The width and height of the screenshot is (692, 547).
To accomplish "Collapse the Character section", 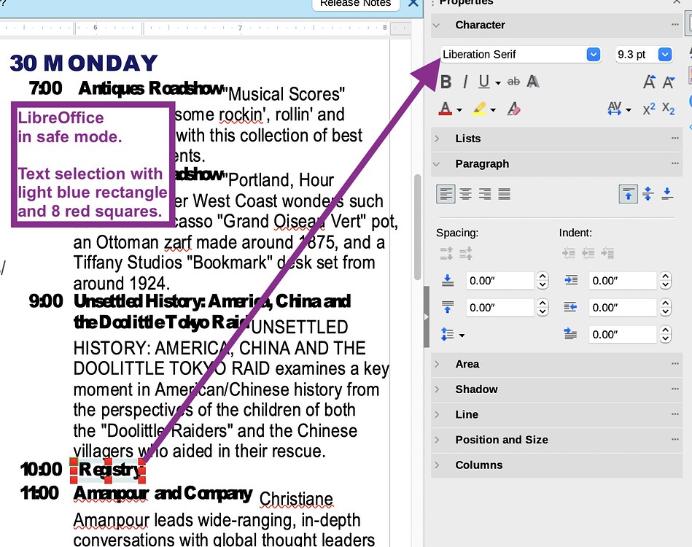I will (x=437, y=25).
